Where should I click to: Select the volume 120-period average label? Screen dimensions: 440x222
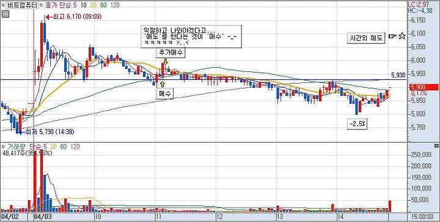pyautogui.click(x=75, y=146)
